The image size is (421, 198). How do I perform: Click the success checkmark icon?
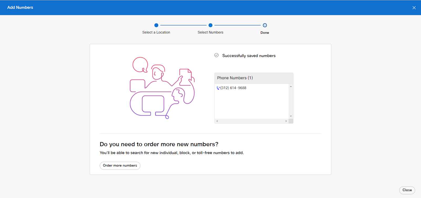tap(216, 55)
